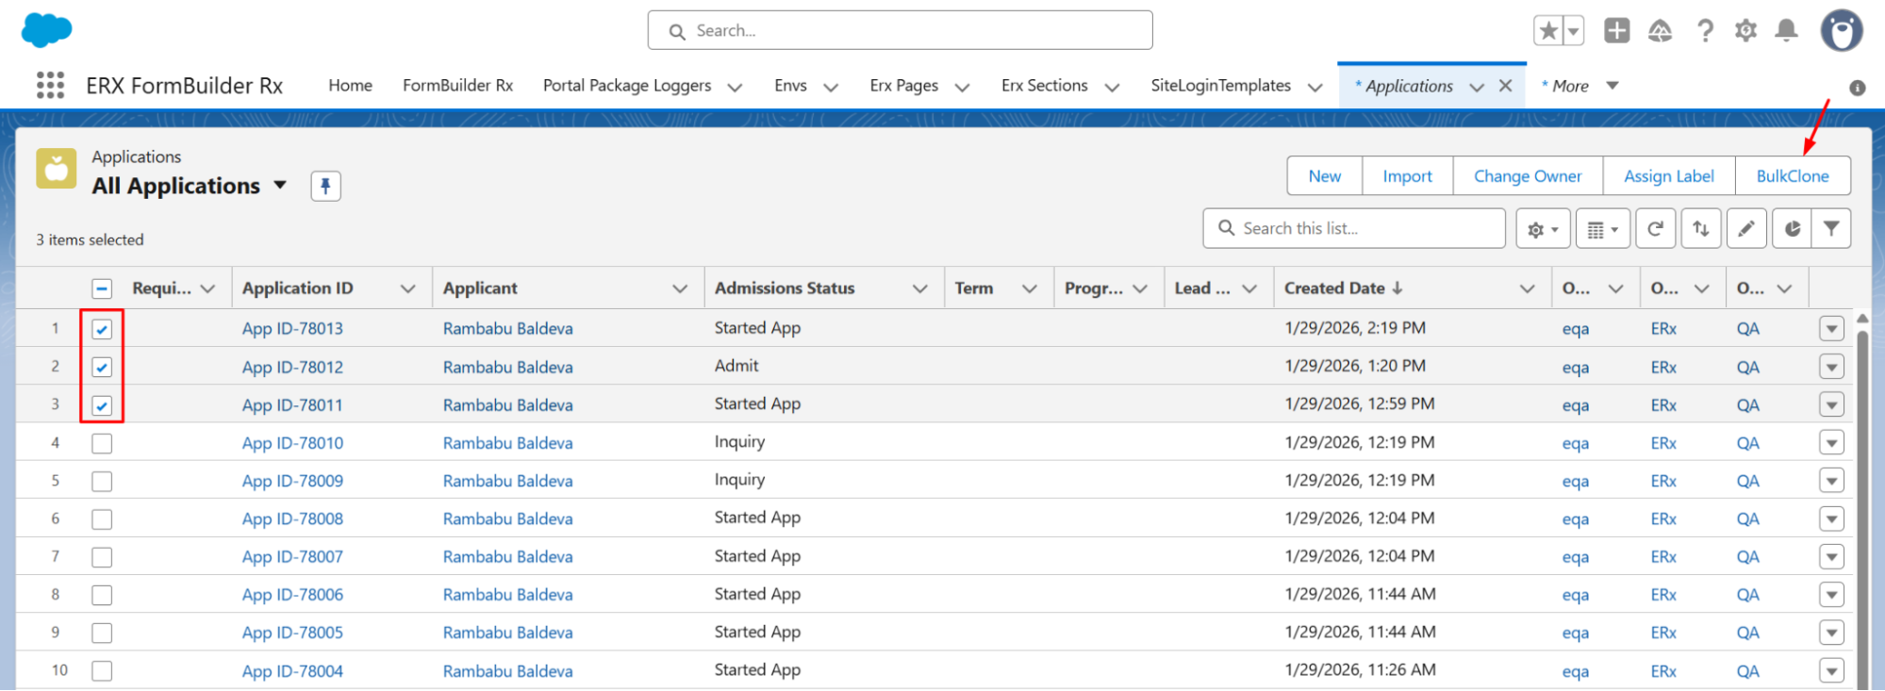Click the notifications bell icon
This screenshot has height=691, width=1885.
[x=1786, y=31]
